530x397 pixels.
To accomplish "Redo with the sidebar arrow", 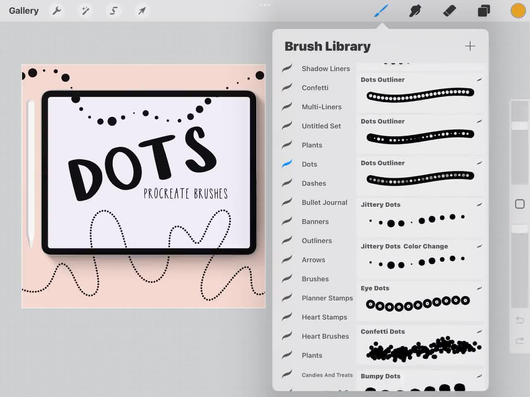I will [520, 341].
